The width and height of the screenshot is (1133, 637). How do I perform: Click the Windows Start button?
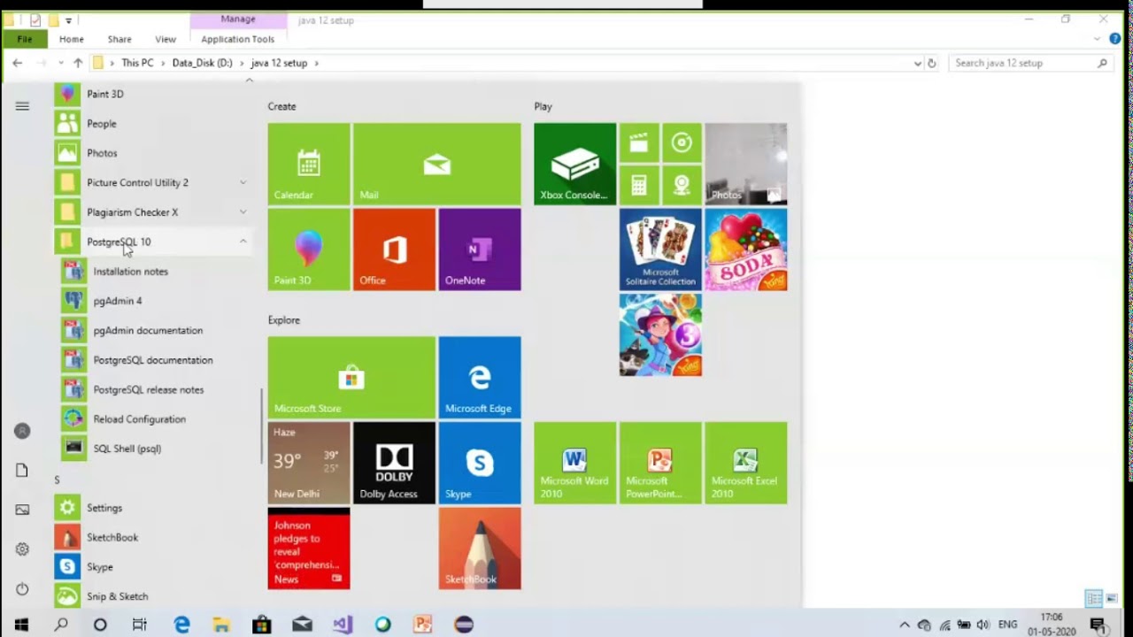click(x=21, y=625)
